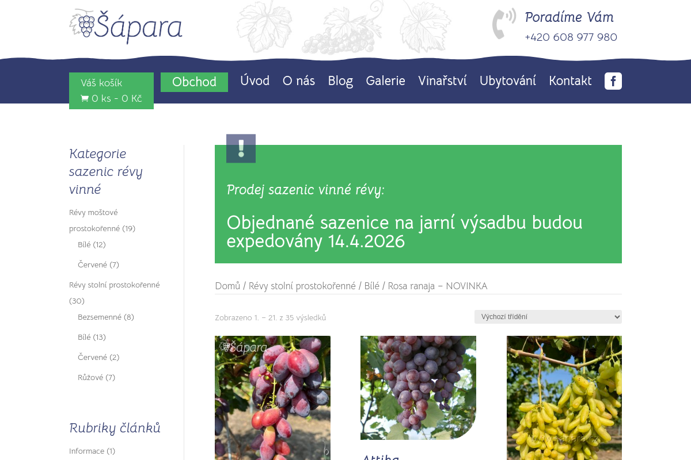
Task: Open Rosa ranaja – NOVINKA breadcrumb
Action: 437,286
